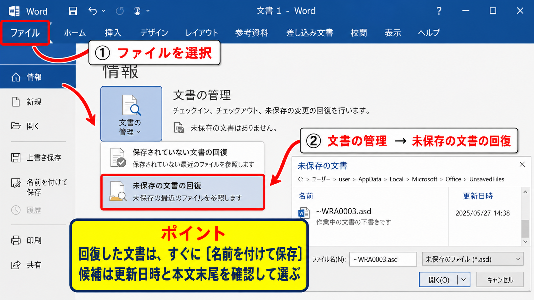Click the folder search icon in menu
The width and height of the screenshot is (534, 300).
click(118, 191)
